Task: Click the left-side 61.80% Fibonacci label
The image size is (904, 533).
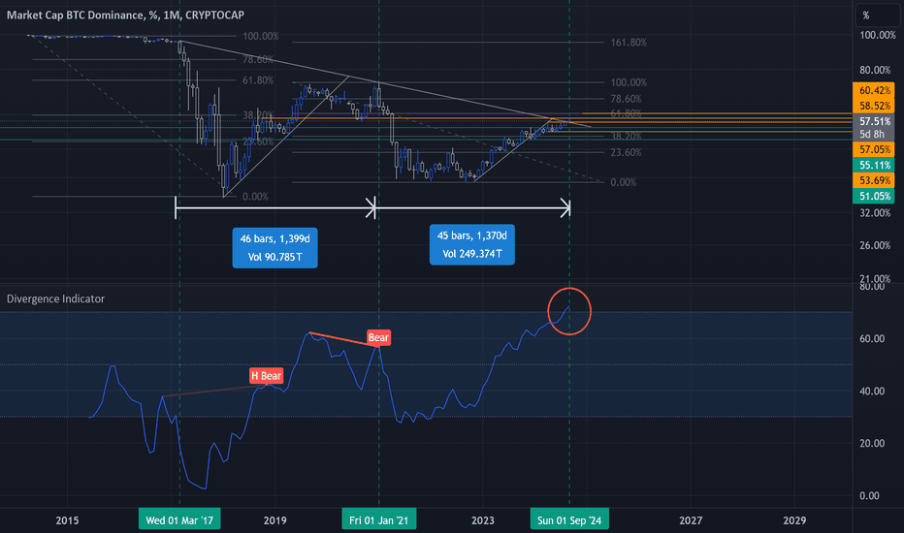Action: point(258,80)
